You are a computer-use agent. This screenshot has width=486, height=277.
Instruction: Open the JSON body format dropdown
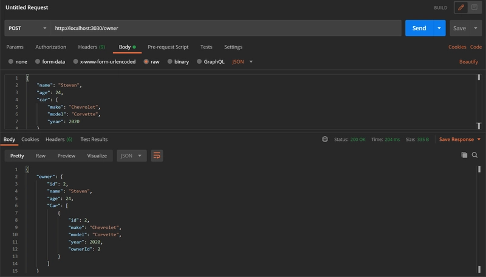point(242,62)
